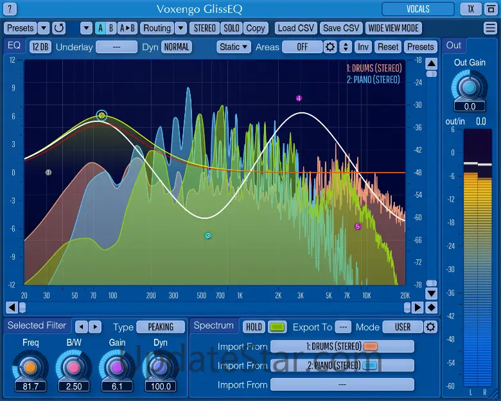Click the VOCALS instance name field
Screen dimensions: 501x401
[418, 9]
